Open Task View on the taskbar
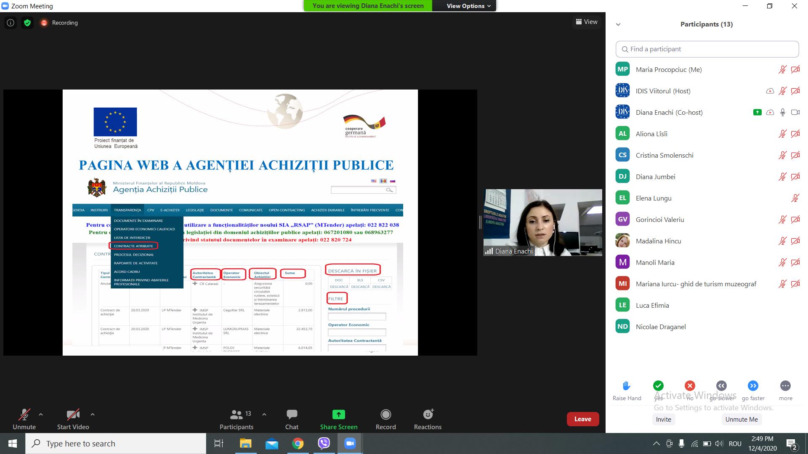The width and height of the screenshot is (808, 454). click(x=219, y=443)
